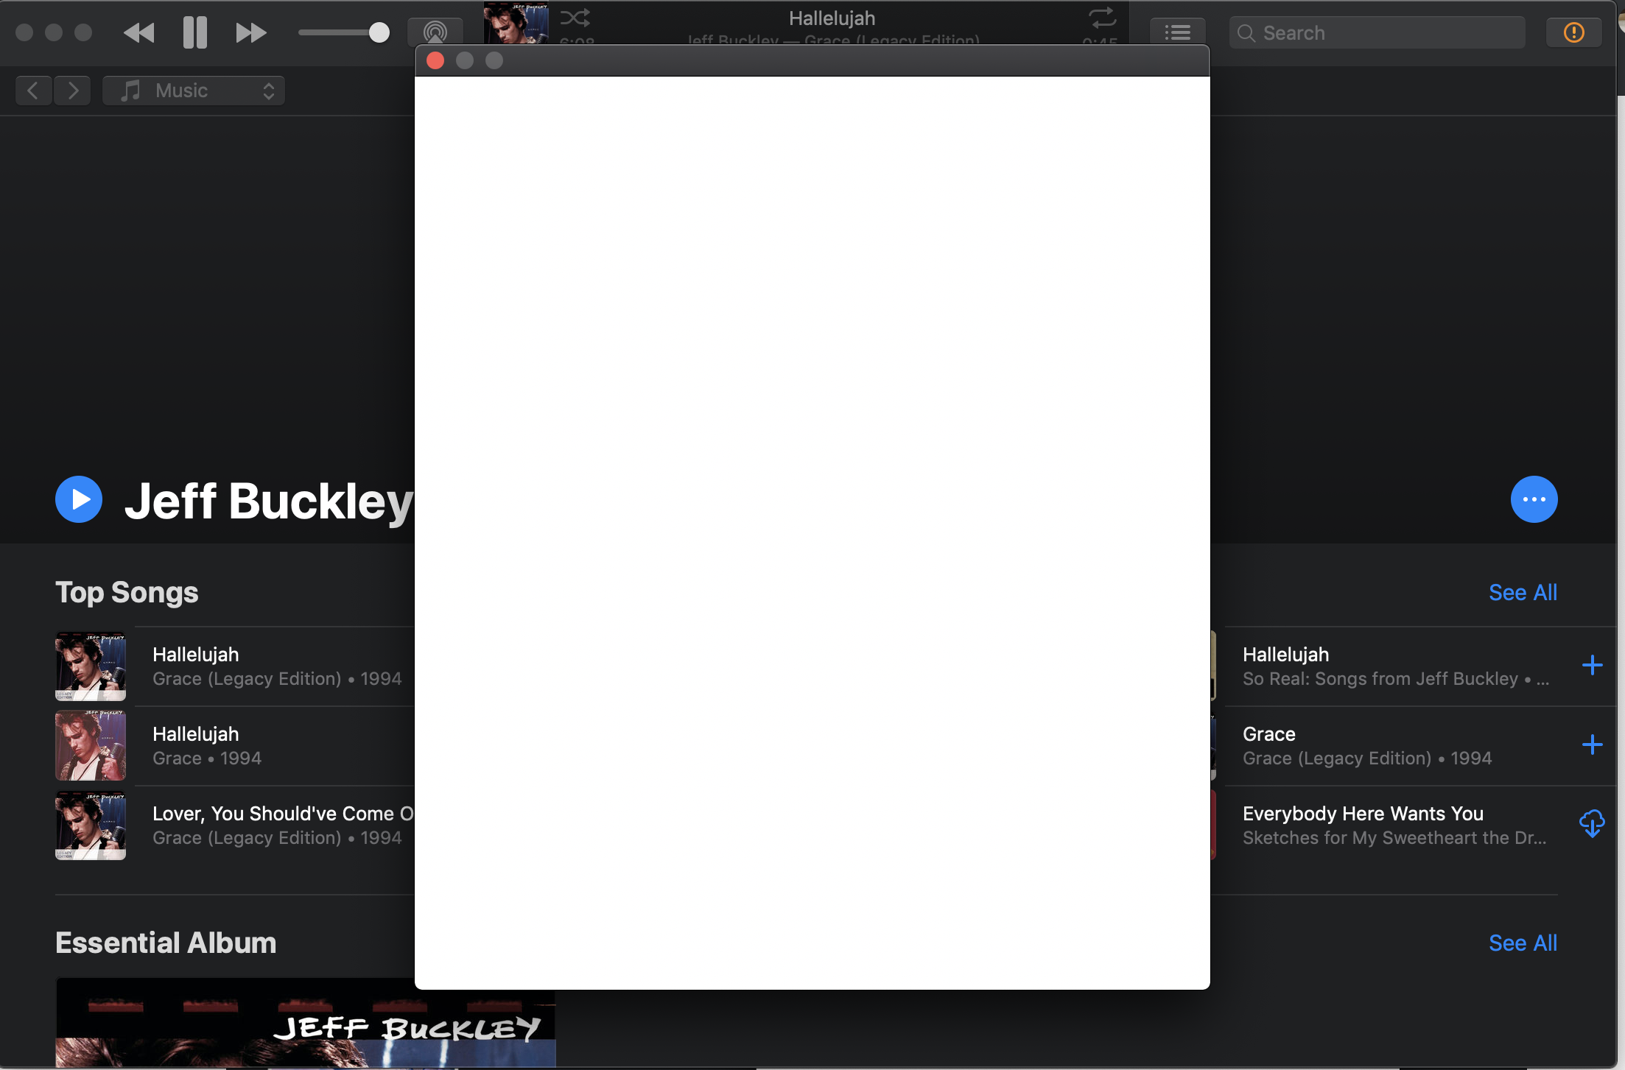See all Essential Albums
Viewport: 1625px width, 1070px height.
click(1523, 943)
